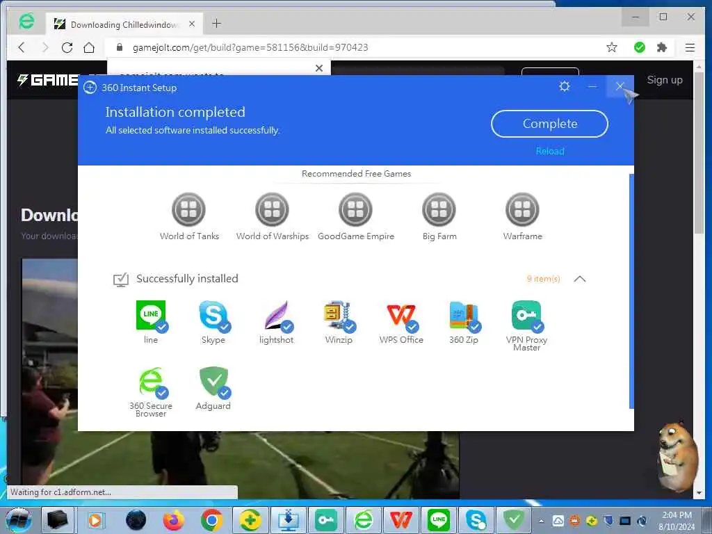Open the browser hamburger menu

pos(690,47)
